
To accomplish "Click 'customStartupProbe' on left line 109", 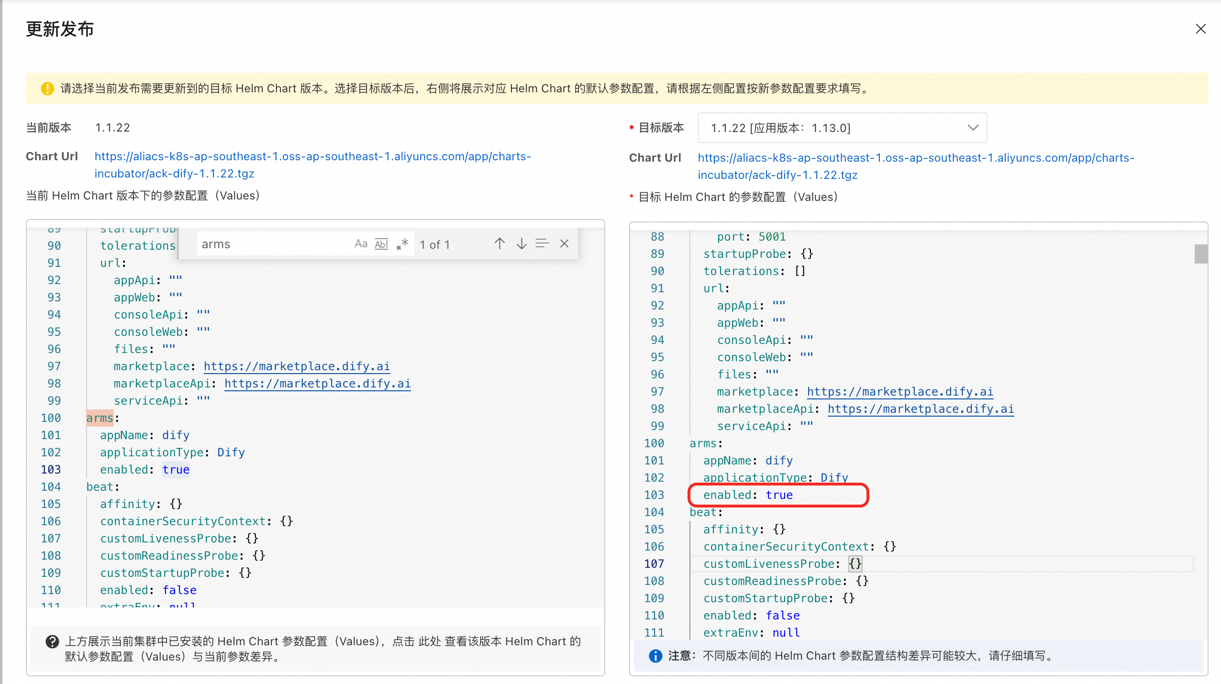I will pyautogui.click(x=162, y=573).
